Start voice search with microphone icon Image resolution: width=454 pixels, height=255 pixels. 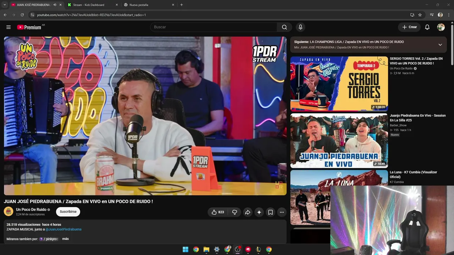(x=300, y=27)
